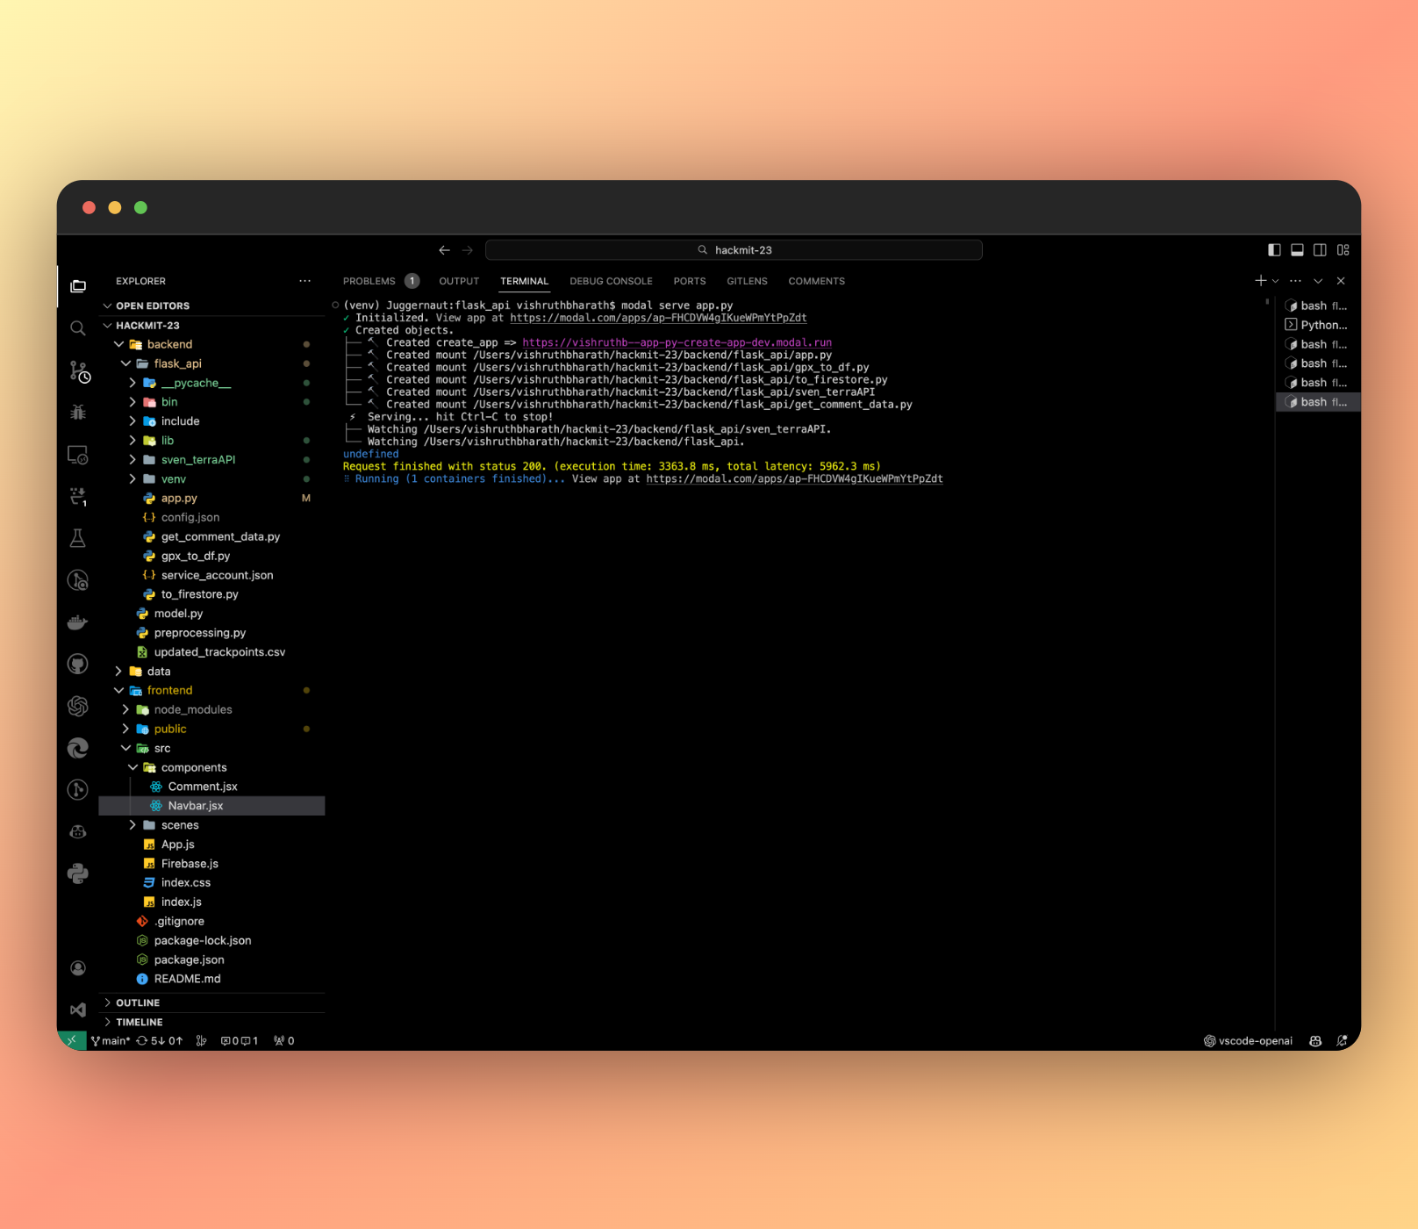The width and height of the screenshot is (1418, 1229).
Task: Open the Search view in activity bar
Action: [78, 328]
